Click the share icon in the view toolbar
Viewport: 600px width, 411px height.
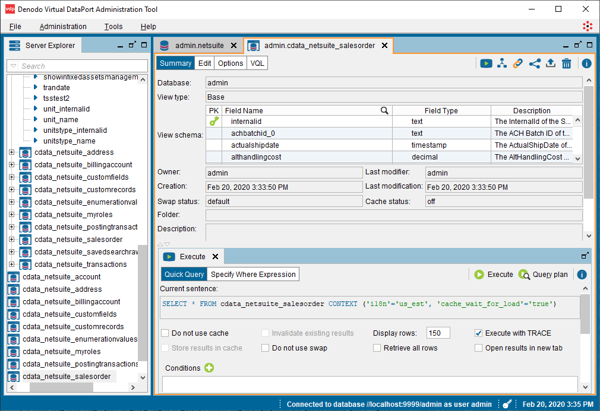(535, 63)
